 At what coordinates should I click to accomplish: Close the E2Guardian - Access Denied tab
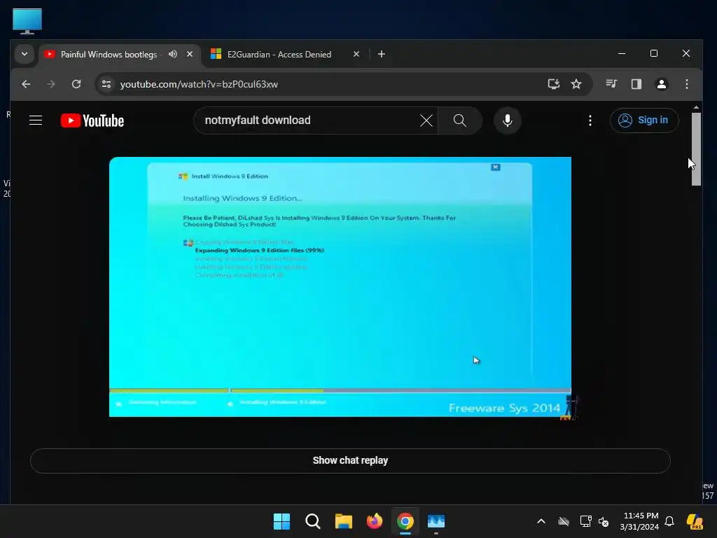tap(356, 54)
